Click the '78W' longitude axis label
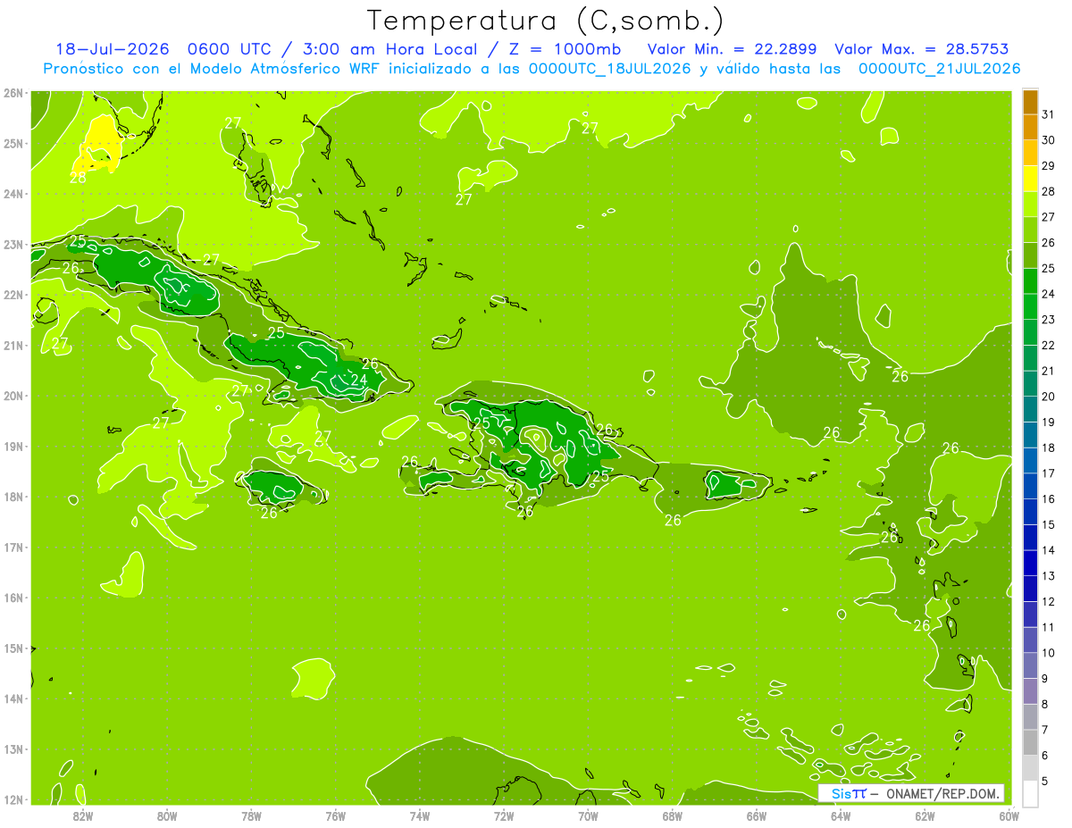1072x828 pixels. (x=251, y=815)
